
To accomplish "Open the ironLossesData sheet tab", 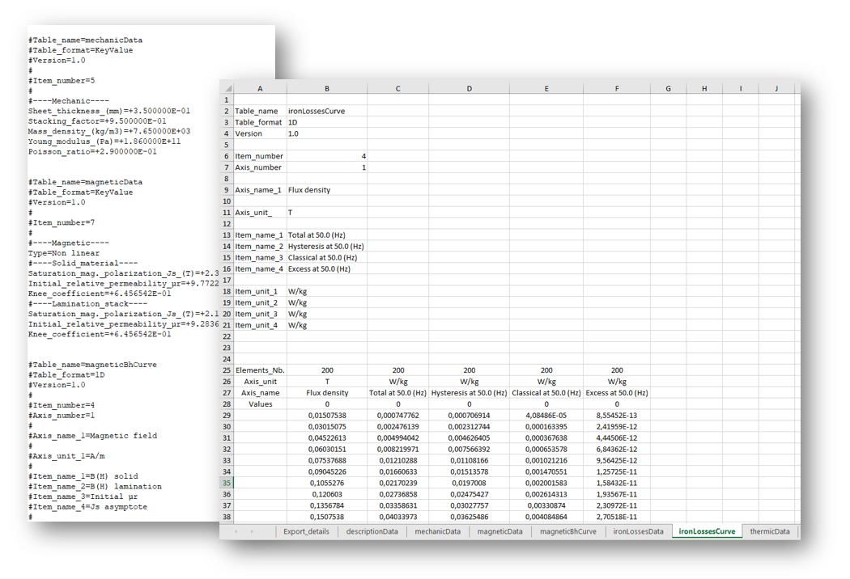I will coord(638,531).
